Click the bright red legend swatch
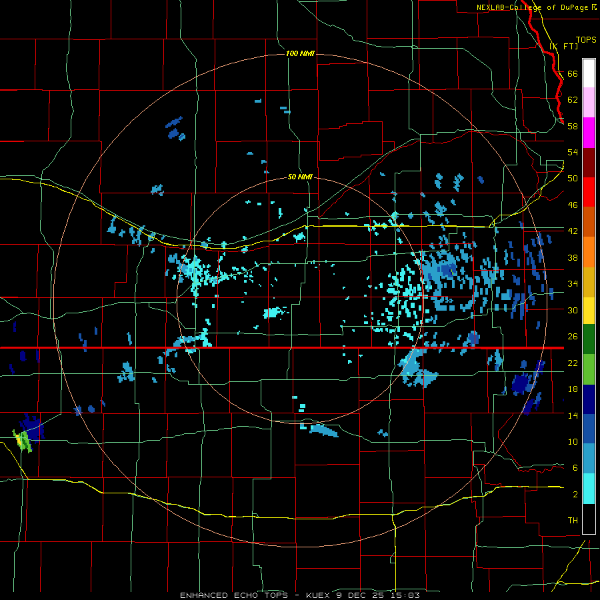This screenshot has height=600, width=600. click(x=589, y=192)
